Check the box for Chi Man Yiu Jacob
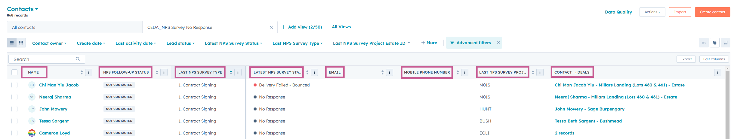This screenshot has height=139, width=737. pos(14,85)
